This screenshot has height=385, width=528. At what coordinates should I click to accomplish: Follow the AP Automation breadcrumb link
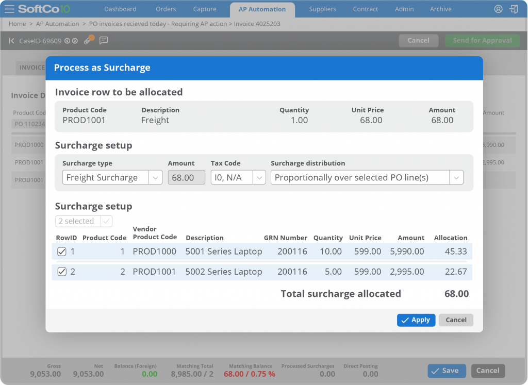click(x=58, y=24)
